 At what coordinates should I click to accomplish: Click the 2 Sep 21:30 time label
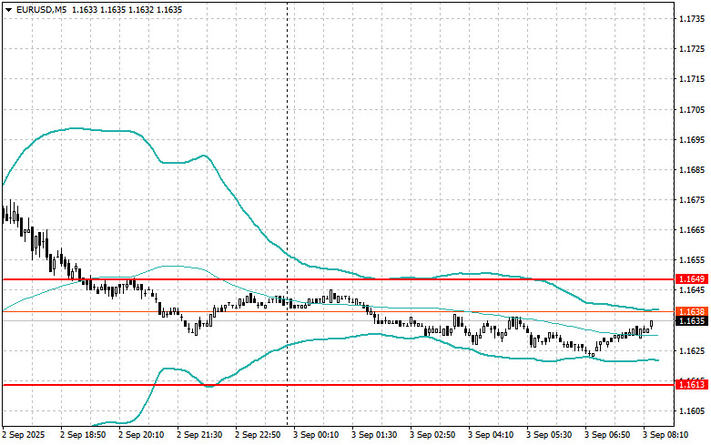point(199,435)
